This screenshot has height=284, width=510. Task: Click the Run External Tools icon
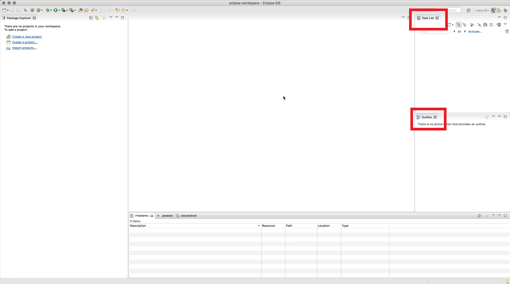71,10
